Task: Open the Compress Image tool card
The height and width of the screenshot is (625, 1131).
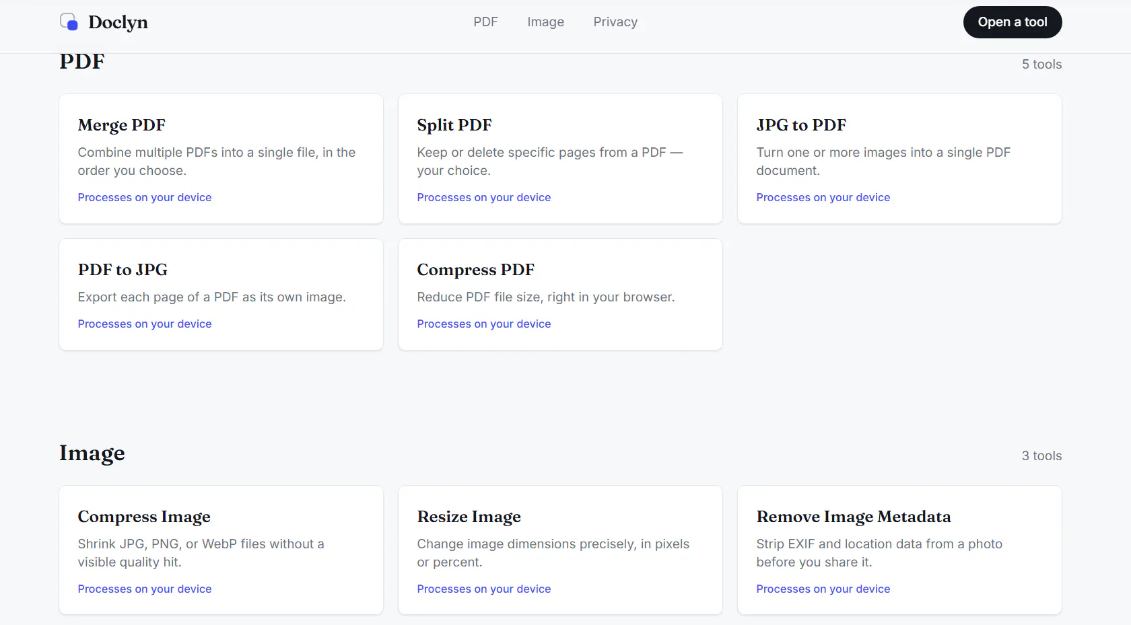Action: pyautogui.click(x=221, y=550)
